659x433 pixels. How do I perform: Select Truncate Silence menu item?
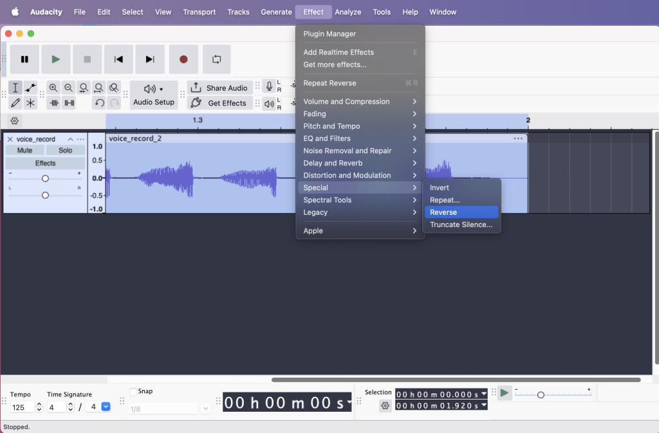461,225
